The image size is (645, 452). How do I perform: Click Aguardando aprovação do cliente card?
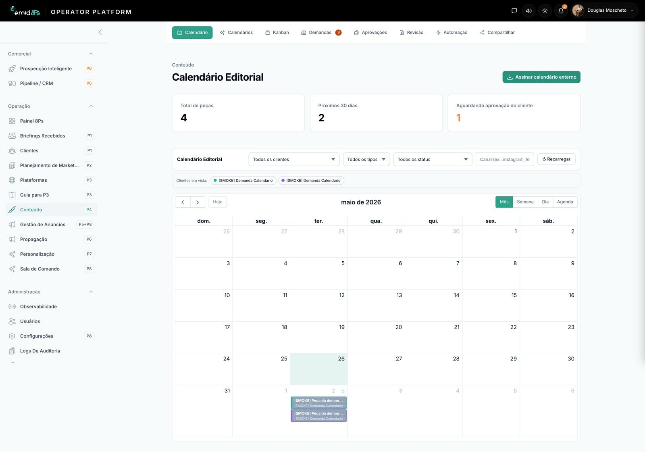coord(514,113)
